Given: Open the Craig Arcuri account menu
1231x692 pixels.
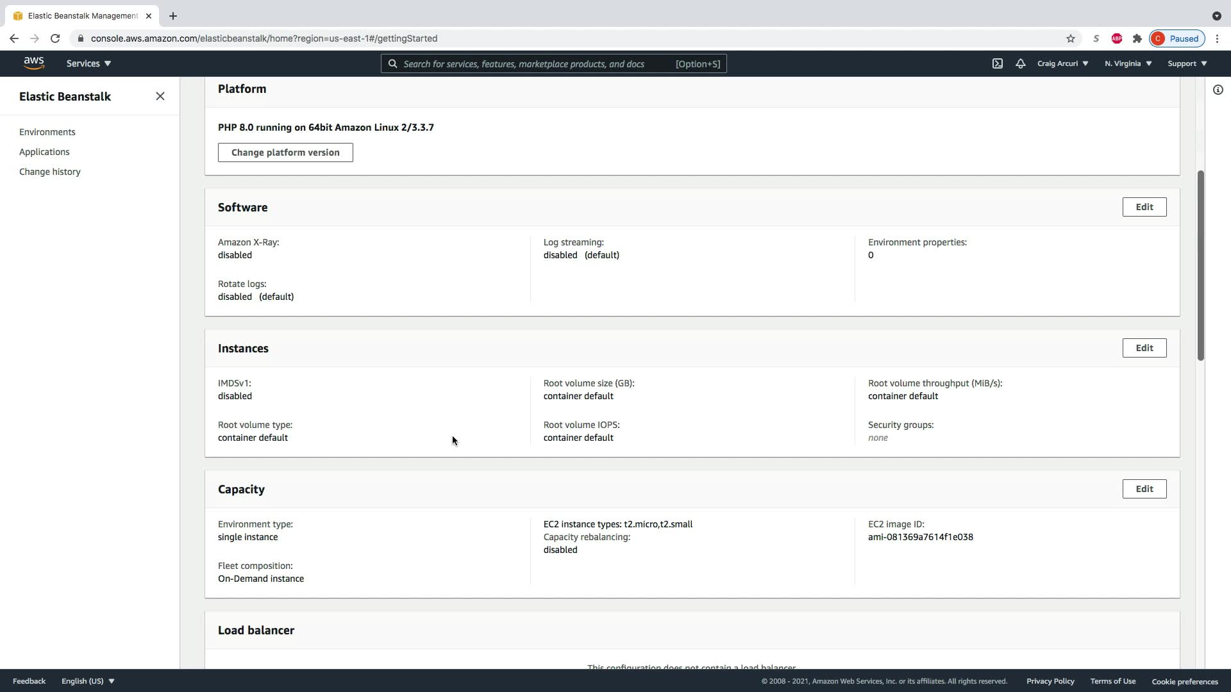Looking at the screenshot, I should click(x=1062, y=63).
